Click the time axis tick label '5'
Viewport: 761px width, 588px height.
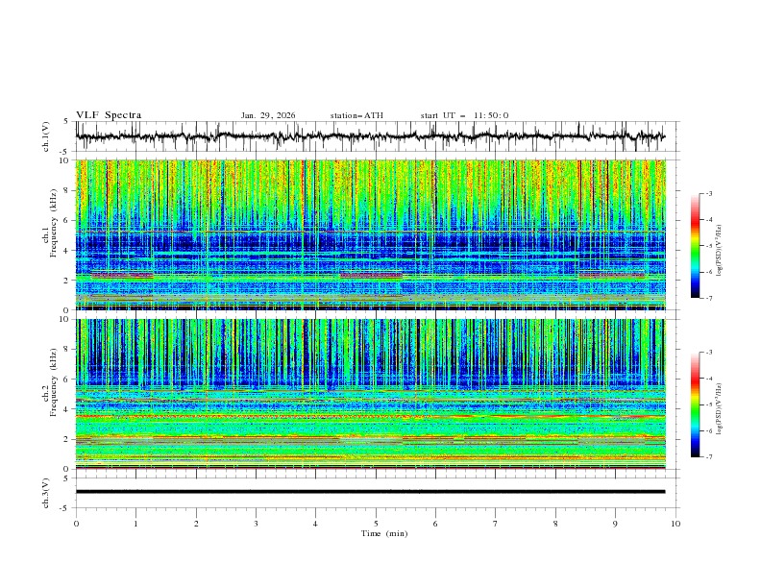coord(376,524)
